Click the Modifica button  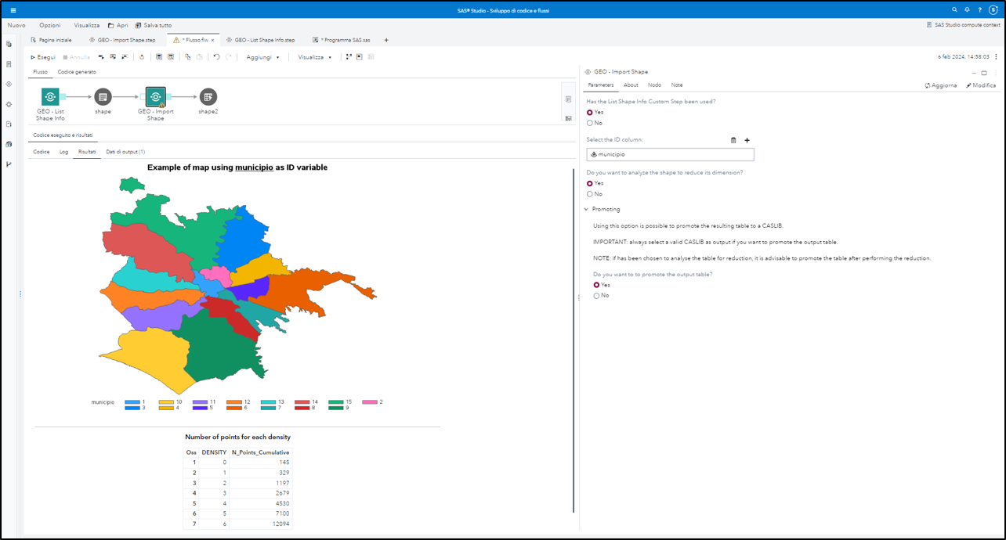tap(981, 85)
